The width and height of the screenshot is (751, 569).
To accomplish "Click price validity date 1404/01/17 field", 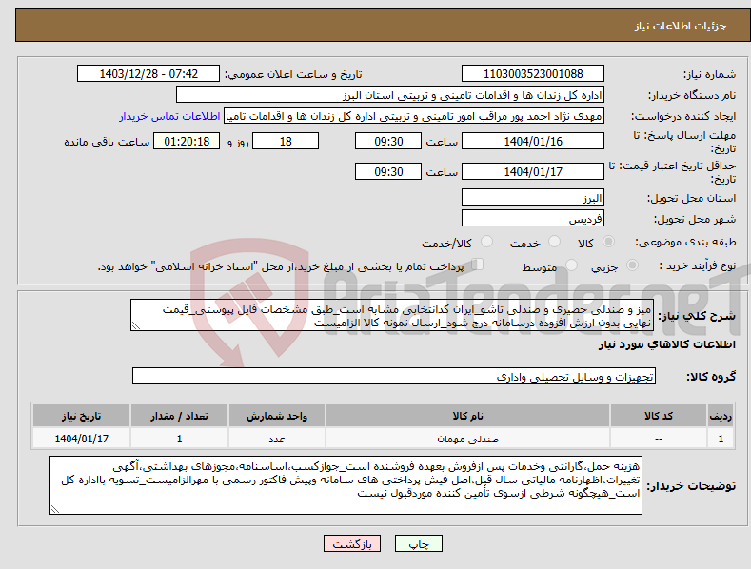I will click(x=533, y=171).
